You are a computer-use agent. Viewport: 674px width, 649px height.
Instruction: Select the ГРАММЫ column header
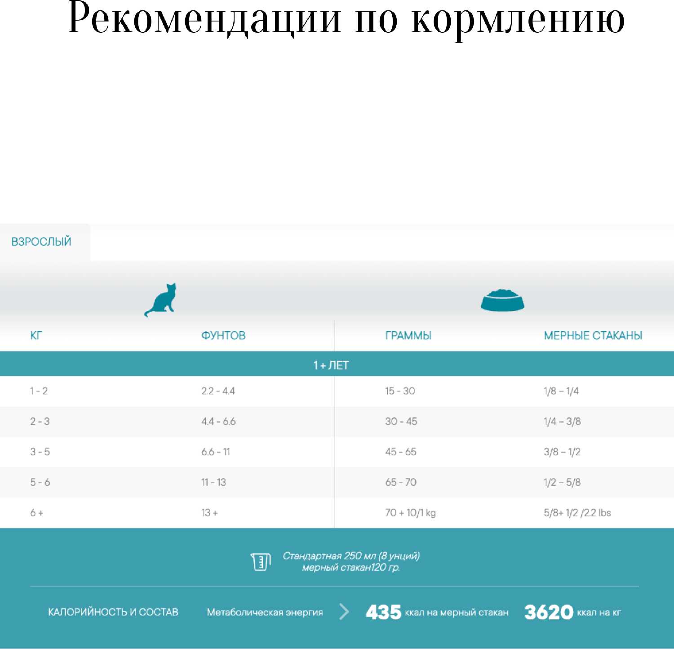click(x=408, y=336)
